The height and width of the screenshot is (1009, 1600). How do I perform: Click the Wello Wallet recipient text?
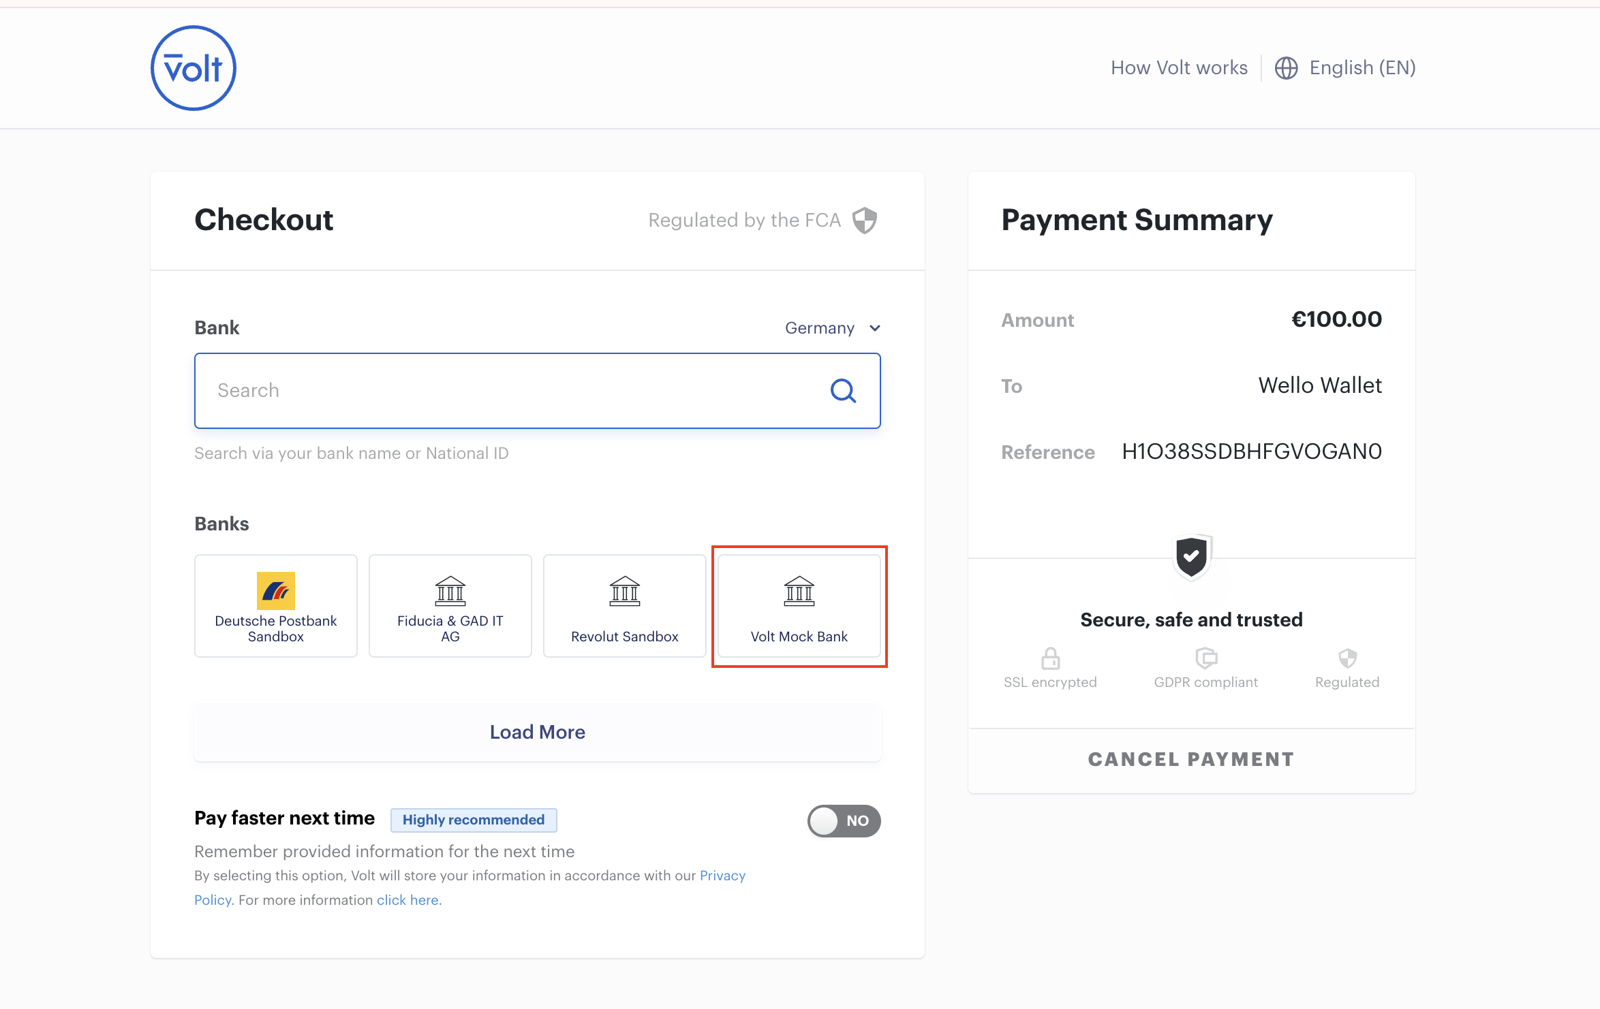click(x=1320, y=385)
